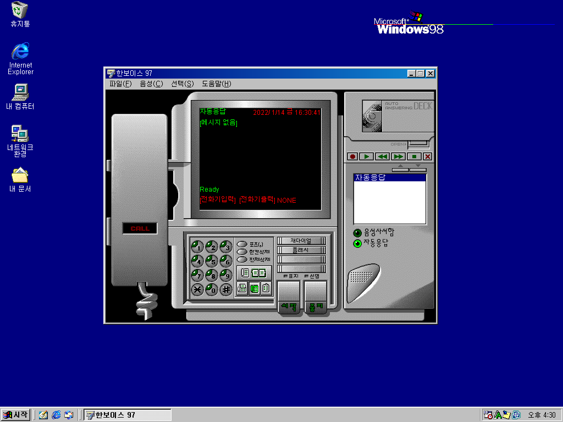The width and height of the screenshot is (563, 422).
Task: Select the fax machine icon
Action: click(x=242, y=288)
